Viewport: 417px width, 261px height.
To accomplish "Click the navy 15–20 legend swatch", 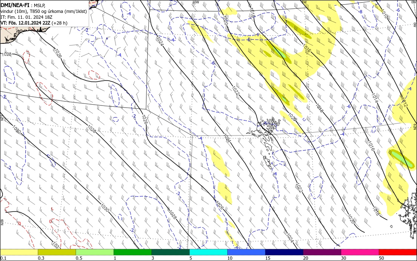I will [x=284, y=252].
